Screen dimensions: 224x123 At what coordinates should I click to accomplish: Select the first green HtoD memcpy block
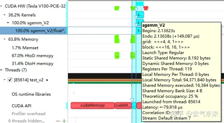point(117,55)
